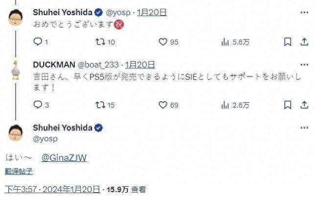The height and width of the screenshot is (200, 315).
Task: Open Shuhei Yoshida's avatar on the top tweet
Action: coord(16,18)
